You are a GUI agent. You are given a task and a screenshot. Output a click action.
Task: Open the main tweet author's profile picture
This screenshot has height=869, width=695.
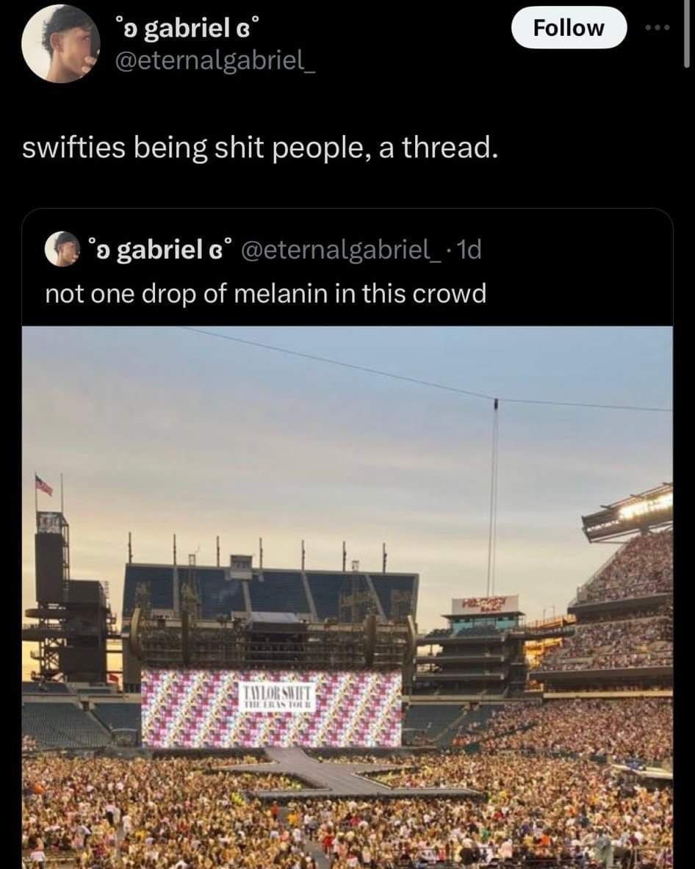pyautogui.click(x=60, y=43)
